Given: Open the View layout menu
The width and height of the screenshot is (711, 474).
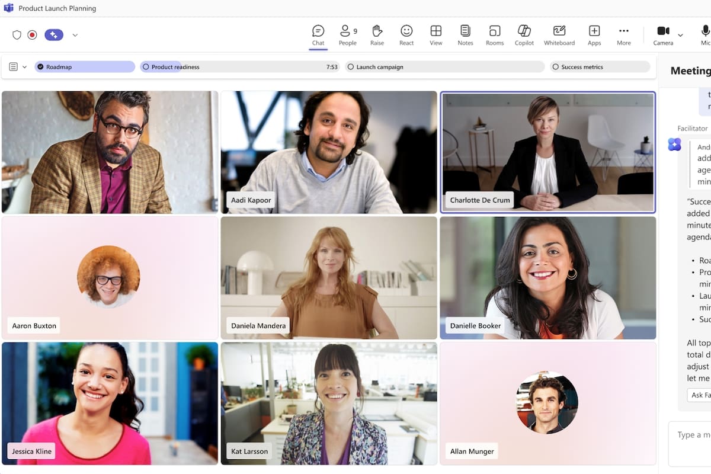Looking at the screenshot, I should [x=436, y=35].
